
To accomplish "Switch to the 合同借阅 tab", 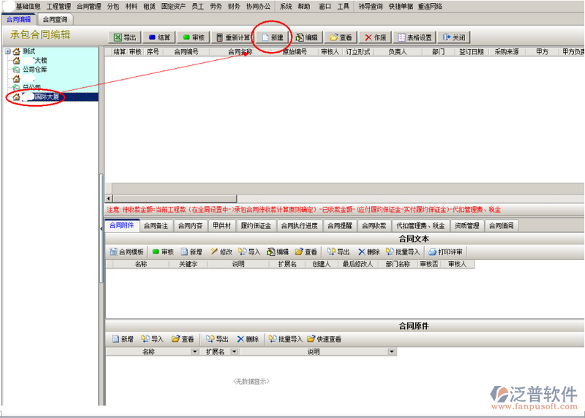I will click(501, 226).
